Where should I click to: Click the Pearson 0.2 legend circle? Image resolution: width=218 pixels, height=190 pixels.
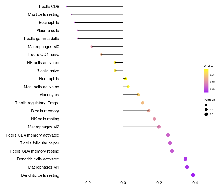click(x=206, y=114)
